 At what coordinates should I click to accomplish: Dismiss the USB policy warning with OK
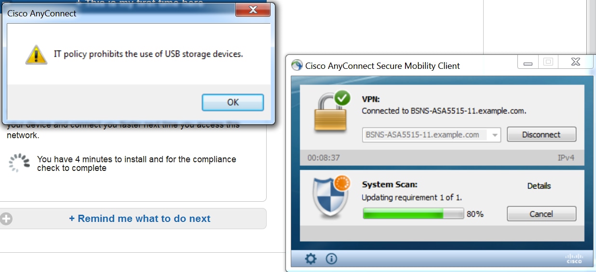point(233,102)
